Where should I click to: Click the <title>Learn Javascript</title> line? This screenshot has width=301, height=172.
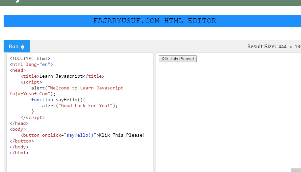click(63, 76)
